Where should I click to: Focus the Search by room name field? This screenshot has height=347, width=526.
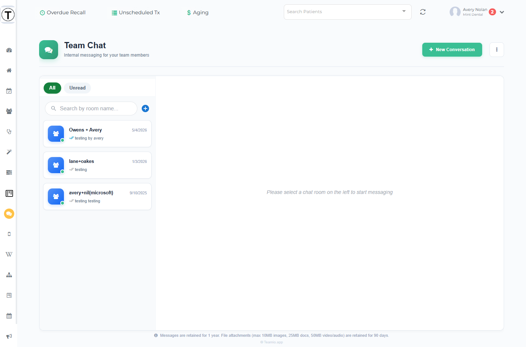[x=91, y=108]
